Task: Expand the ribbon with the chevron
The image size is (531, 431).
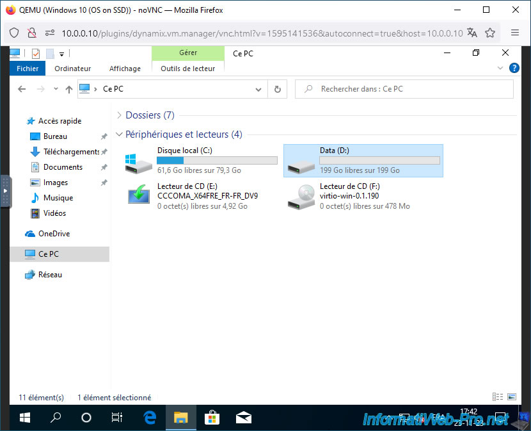Action: click(x=500, y=68)
